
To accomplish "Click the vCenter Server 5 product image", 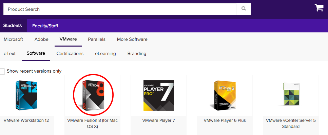I will (x=290, y=96).
